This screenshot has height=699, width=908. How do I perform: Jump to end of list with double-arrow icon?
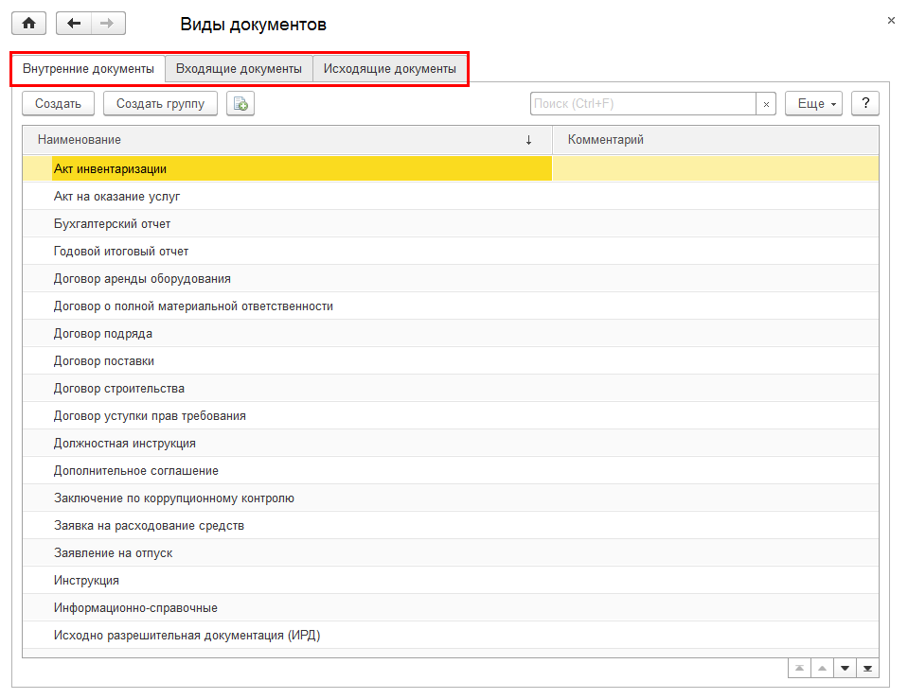867,667
